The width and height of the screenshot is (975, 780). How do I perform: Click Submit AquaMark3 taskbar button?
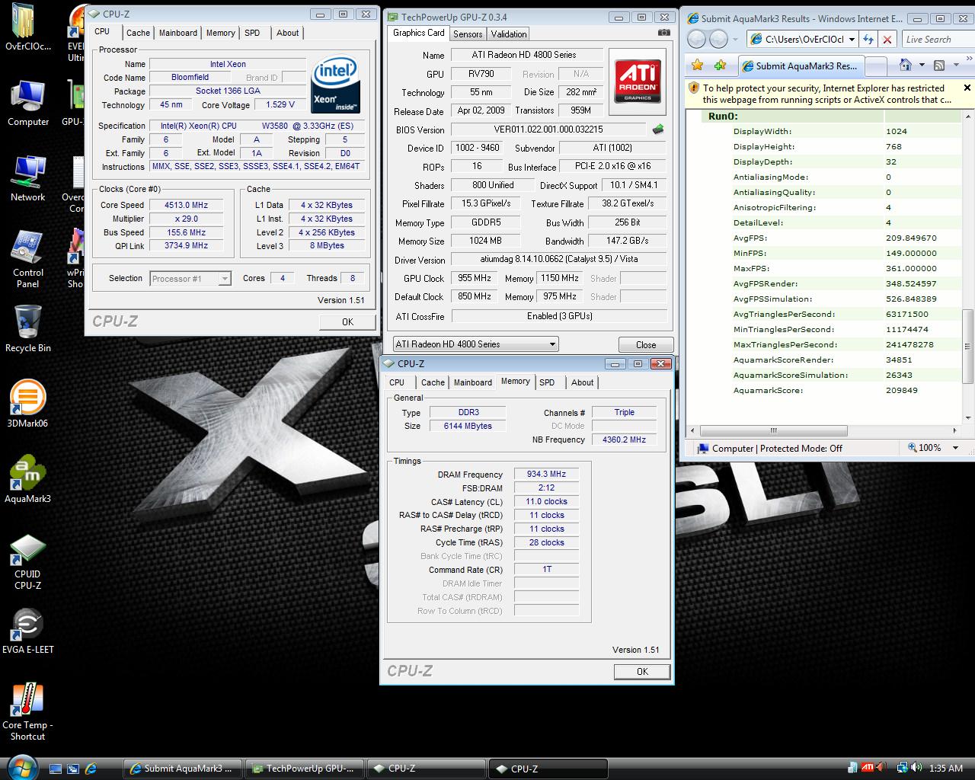coord(183,769)
